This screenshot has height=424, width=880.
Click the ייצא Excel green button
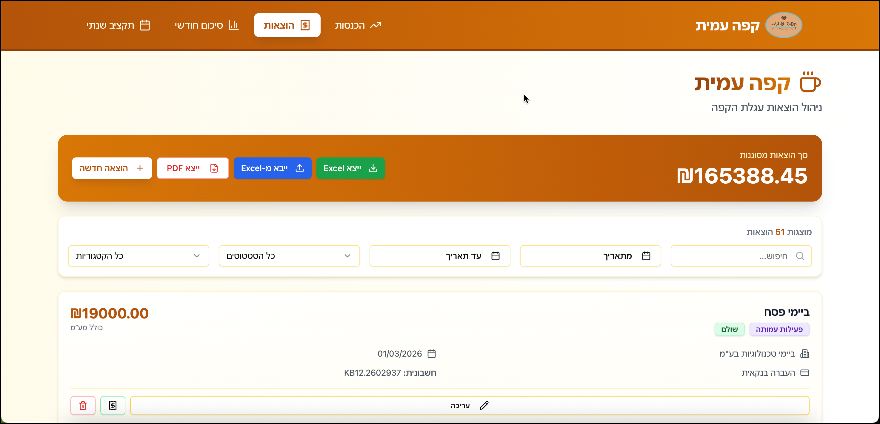pos(350,168)
